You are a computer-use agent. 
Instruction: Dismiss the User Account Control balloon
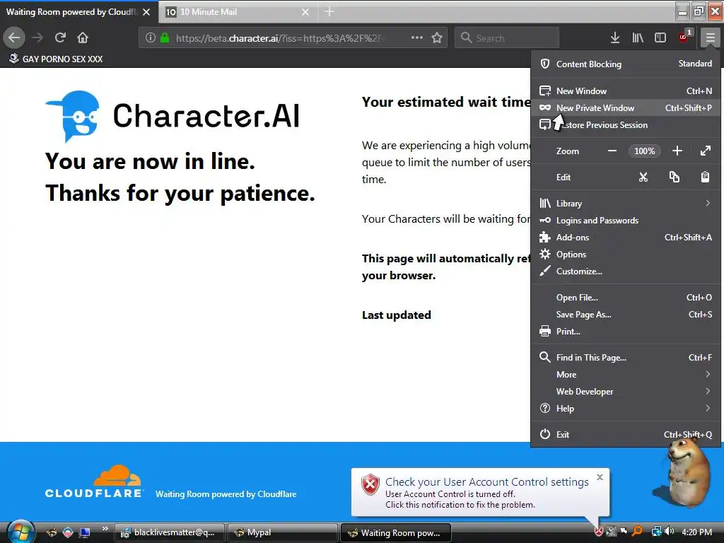[x=600, y=477]
